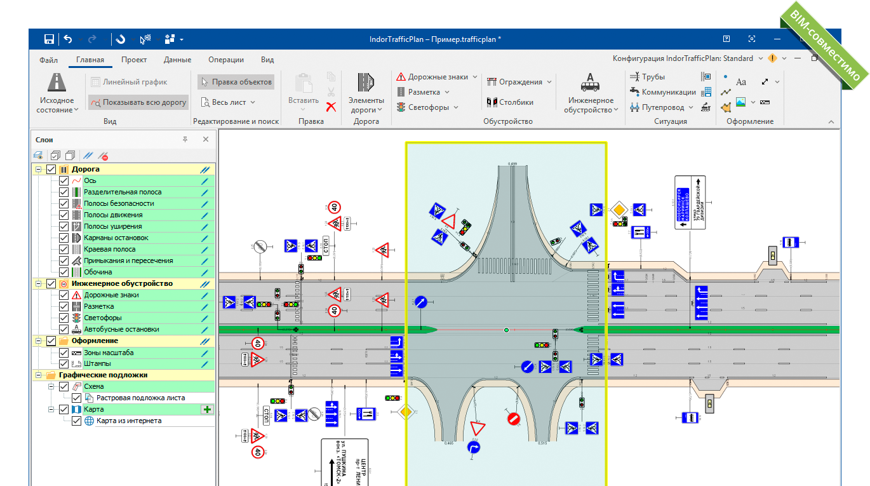Click the warning notification icon in ribbon header
The height and width of the screenshot is (486, 870).
pyautogui.click(x=772, y=58)
